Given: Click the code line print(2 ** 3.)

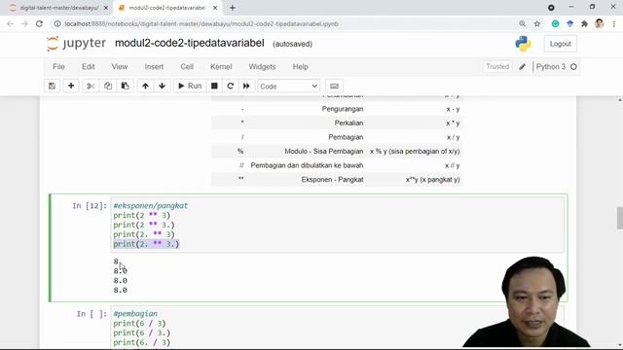Looking at the screenshot, I should coord(144,225).
